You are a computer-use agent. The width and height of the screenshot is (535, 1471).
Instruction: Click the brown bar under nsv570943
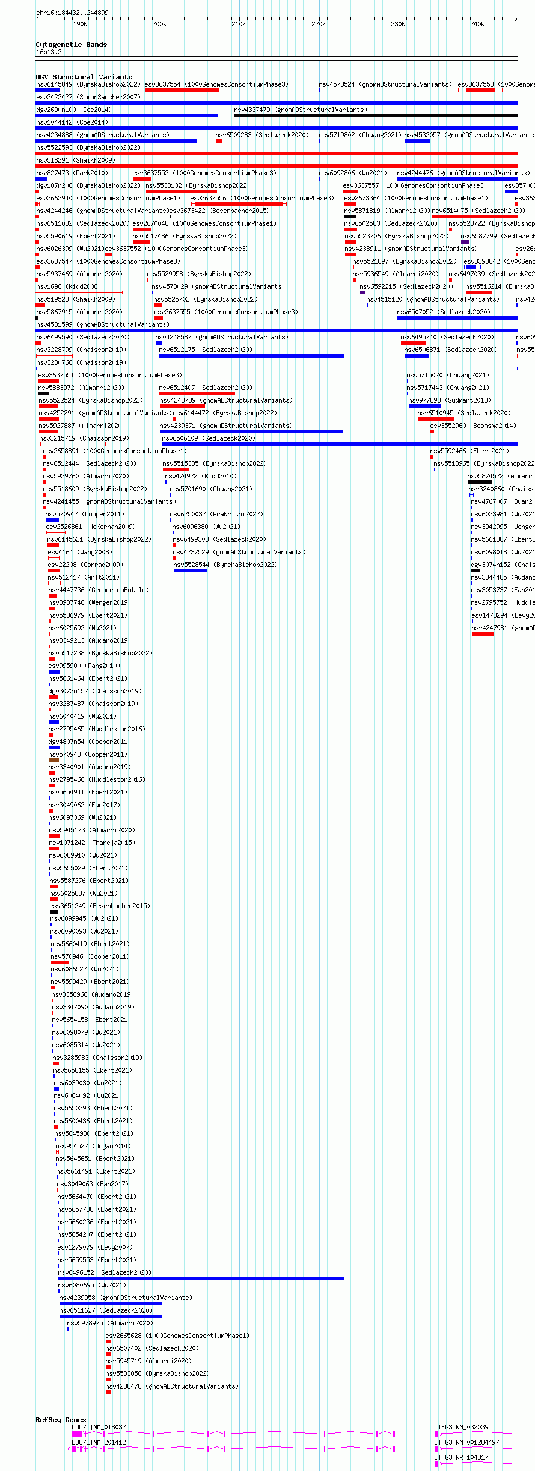tap(54, 760)
